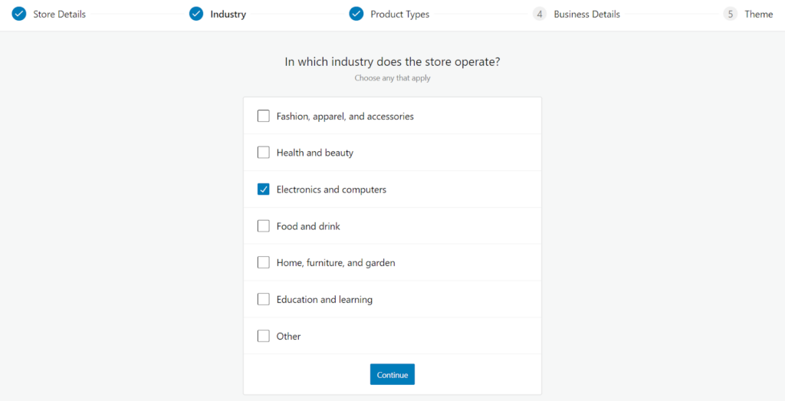Go back to the Store Details step
The height and width of the screenshot is (401, 785).
(x=59, y=15)
